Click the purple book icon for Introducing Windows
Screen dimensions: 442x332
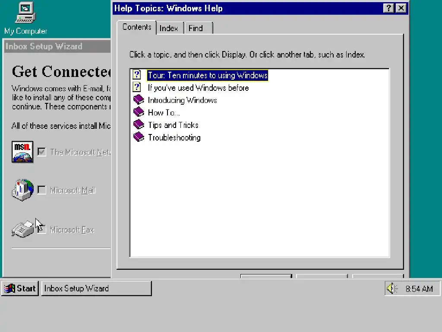coord(139,100)
